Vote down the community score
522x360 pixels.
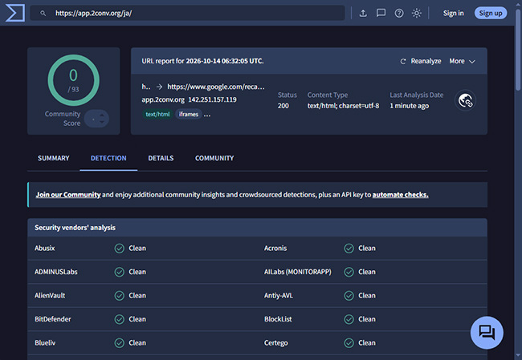coord(102,123)
